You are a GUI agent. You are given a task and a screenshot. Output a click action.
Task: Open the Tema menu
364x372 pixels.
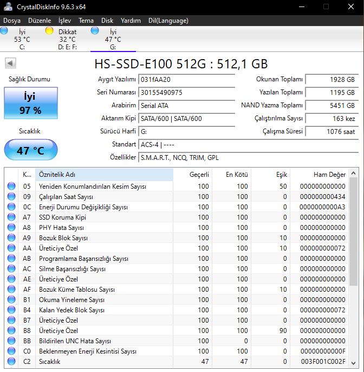(86, 21)
